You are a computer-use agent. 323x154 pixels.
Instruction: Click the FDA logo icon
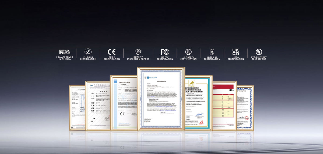[65, 52]
